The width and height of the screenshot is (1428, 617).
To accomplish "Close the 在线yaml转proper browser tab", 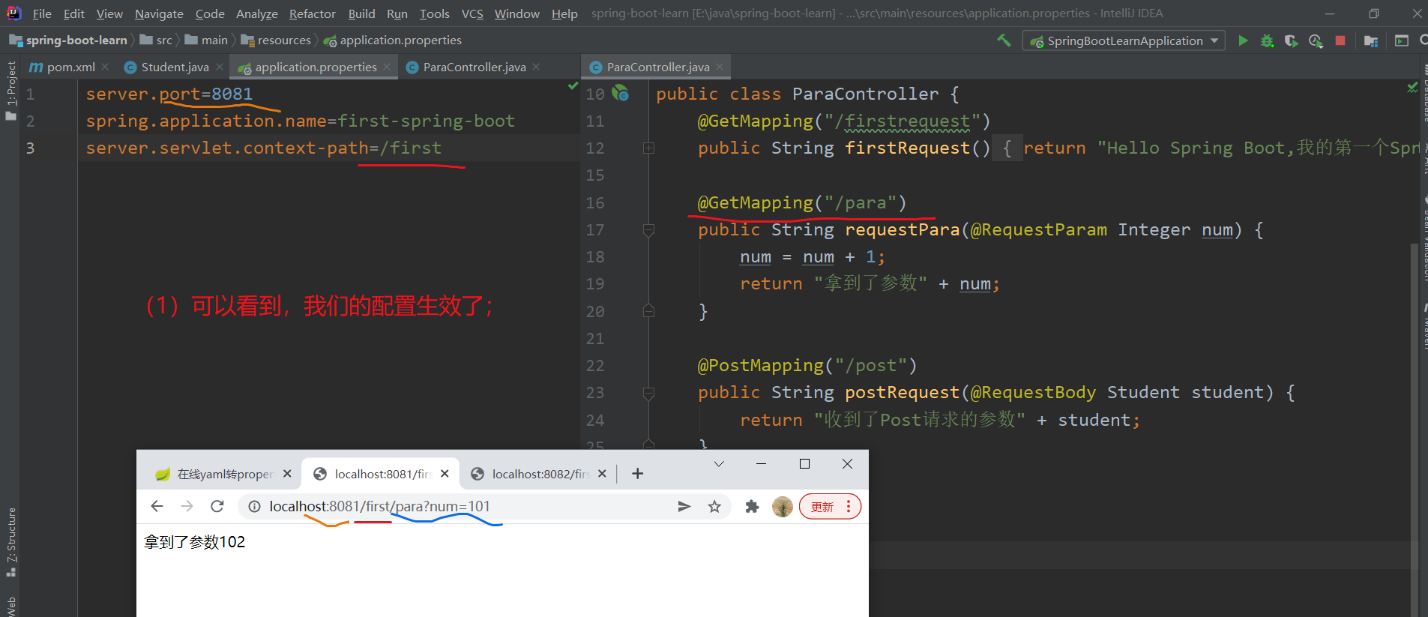I will click(287, 474).
